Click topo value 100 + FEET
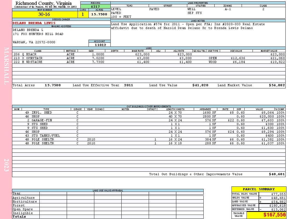 tap(121, 17)
